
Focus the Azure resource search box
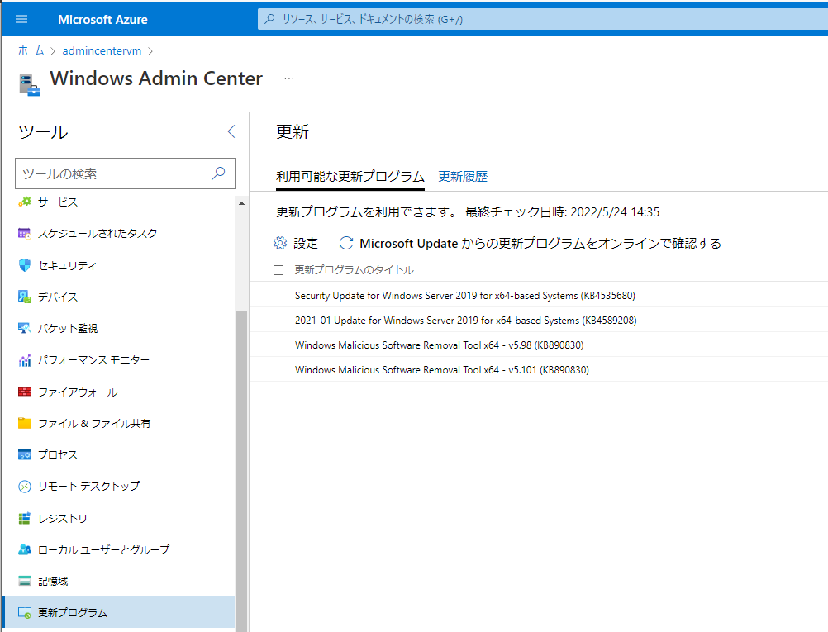tap(542, 19)
